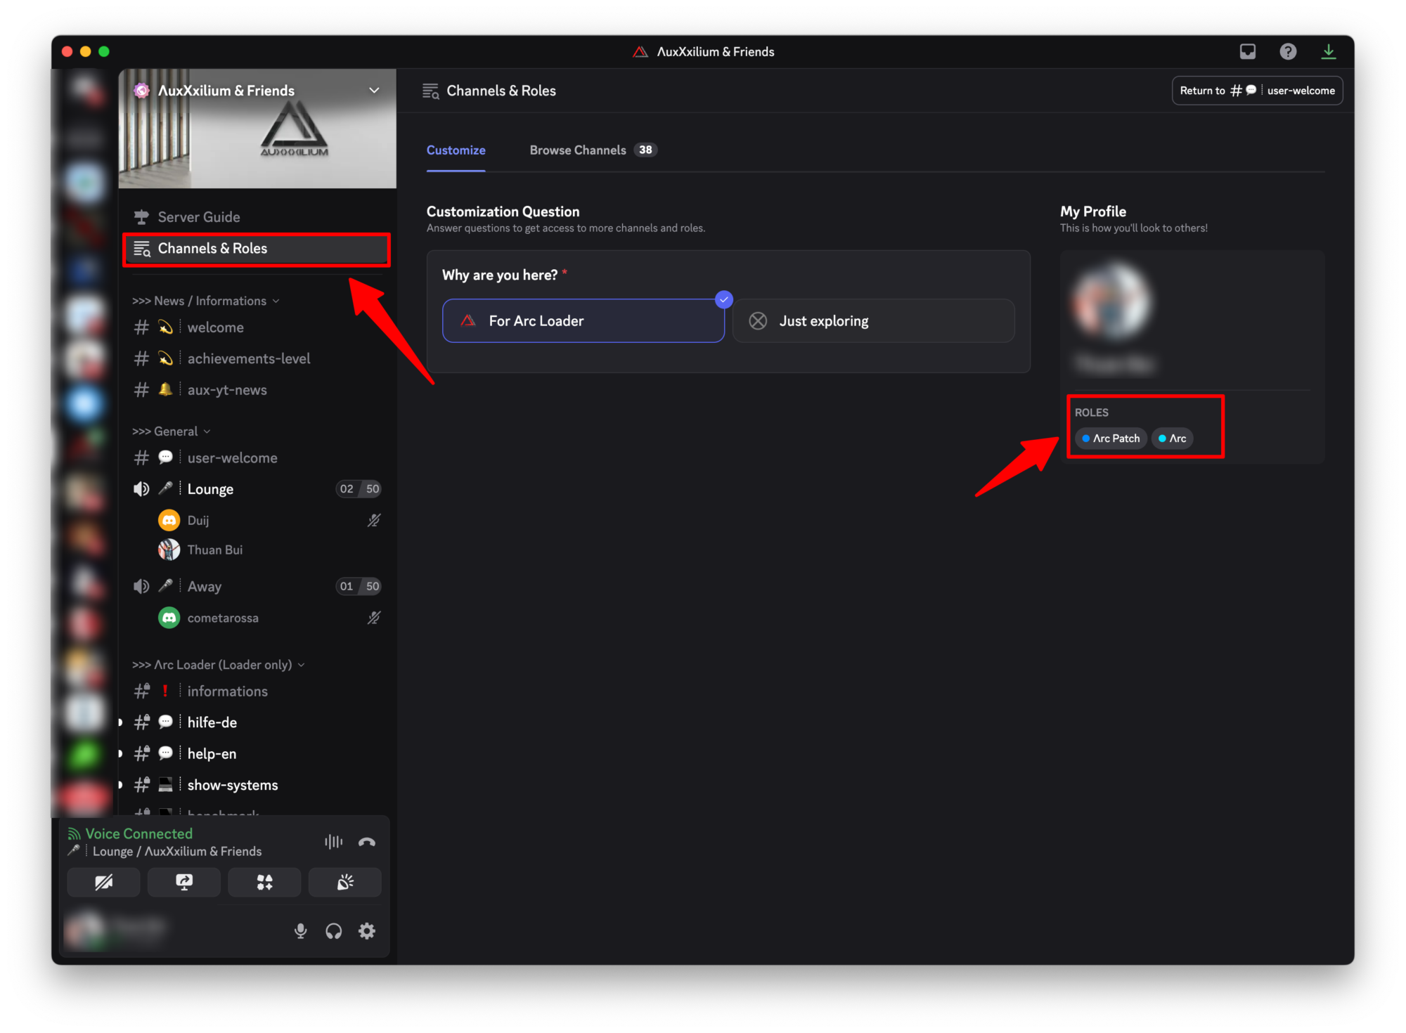Toggle headphones deafen button
The height and width of the screenshot is (1033, 1406).
[x=333, y=931]
